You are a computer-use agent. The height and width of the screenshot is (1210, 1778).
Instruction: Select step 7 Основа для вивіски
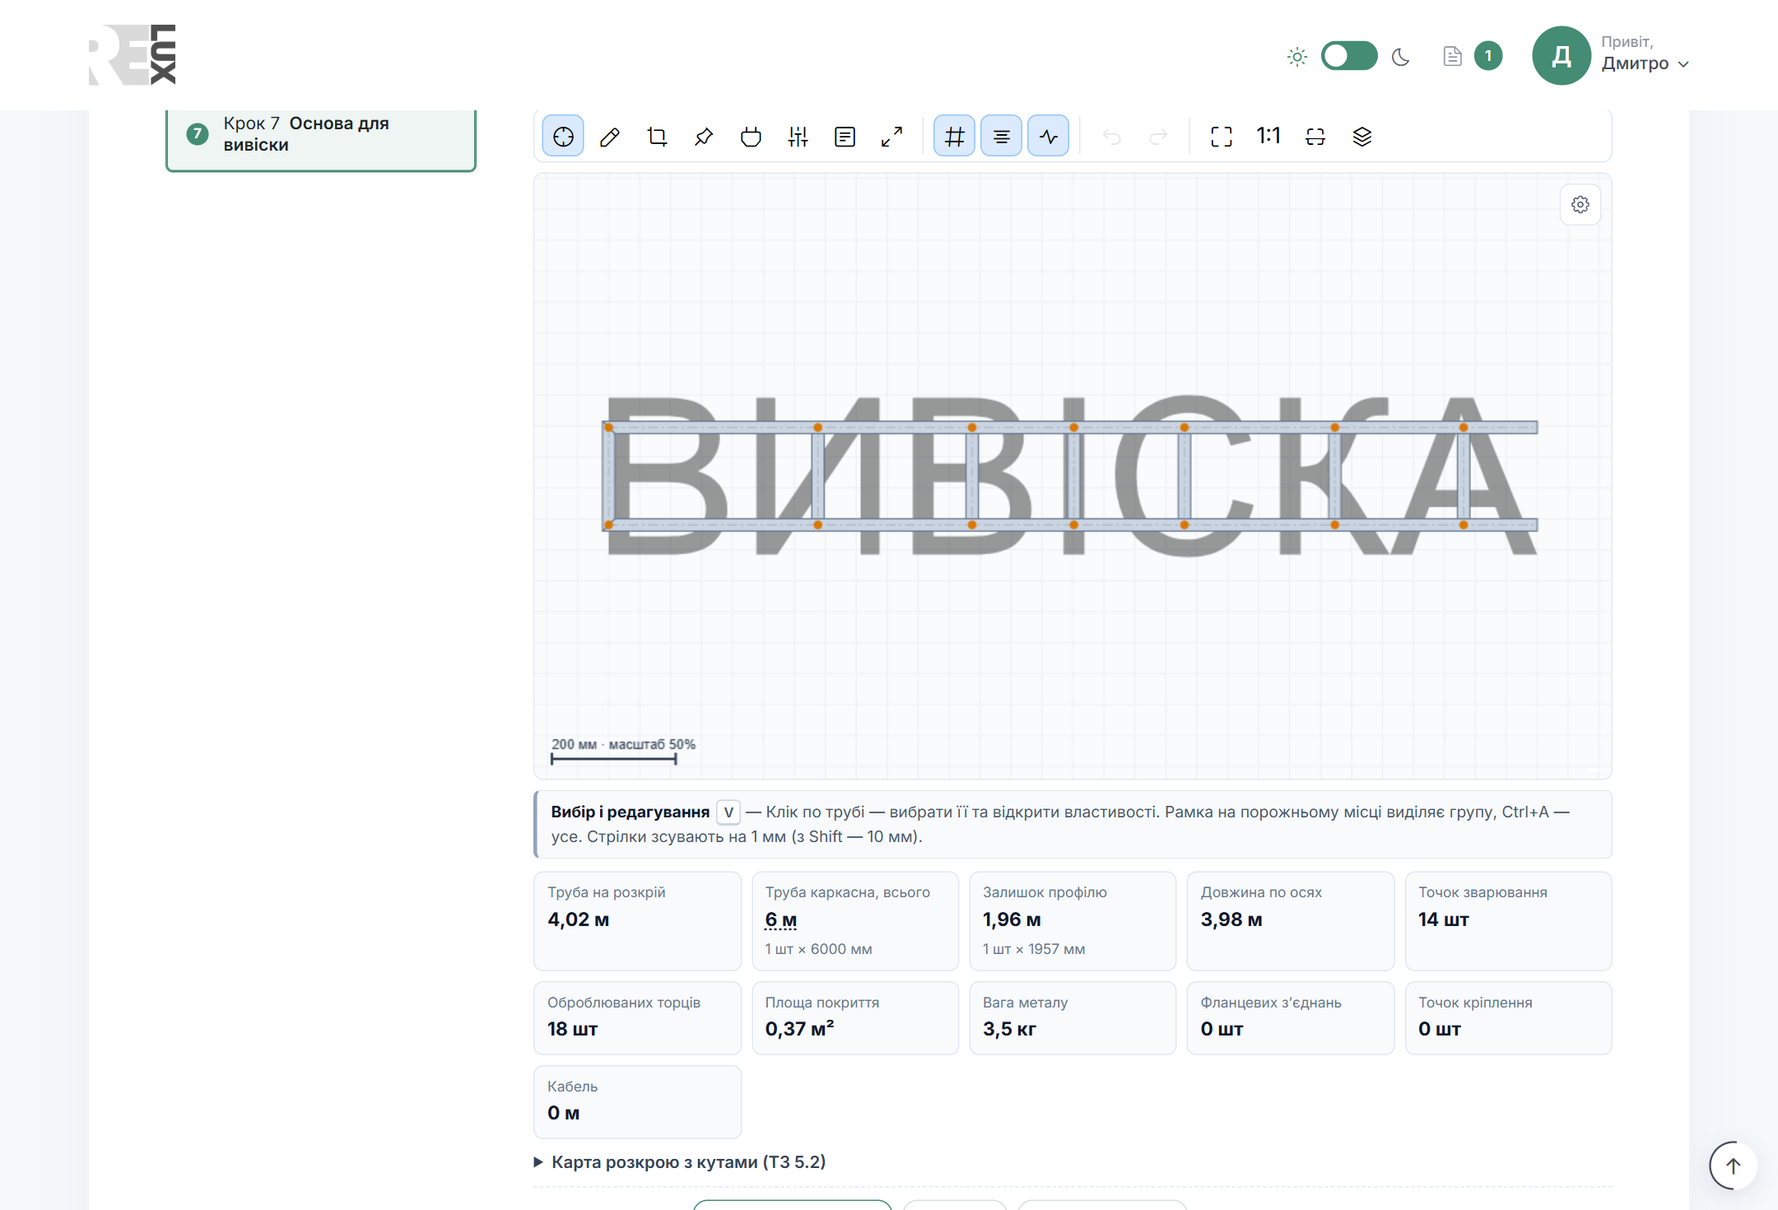(321, 135)
